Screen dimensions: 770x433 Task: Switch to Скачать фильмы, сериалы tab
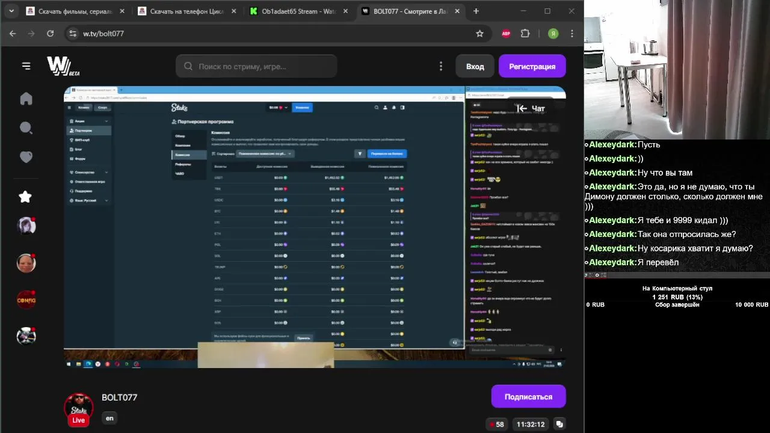(75, 11)
